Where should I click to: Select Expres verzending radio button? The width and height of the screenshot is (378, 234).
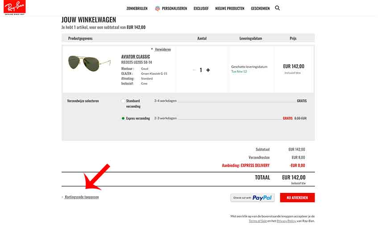coord(123,119)
